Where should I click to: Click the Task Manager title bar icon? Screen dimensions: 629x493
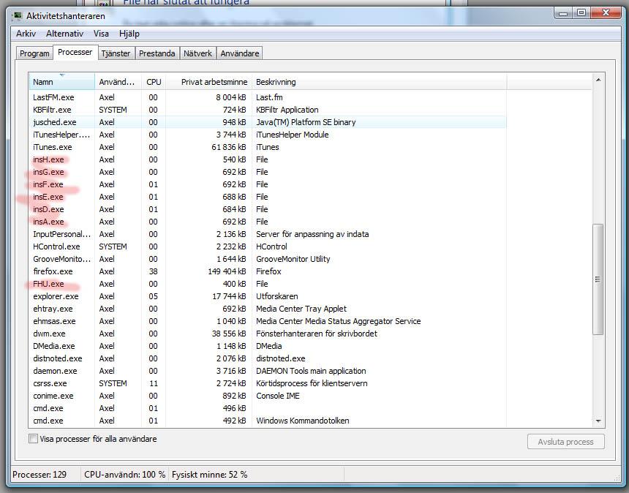(17, 15)
